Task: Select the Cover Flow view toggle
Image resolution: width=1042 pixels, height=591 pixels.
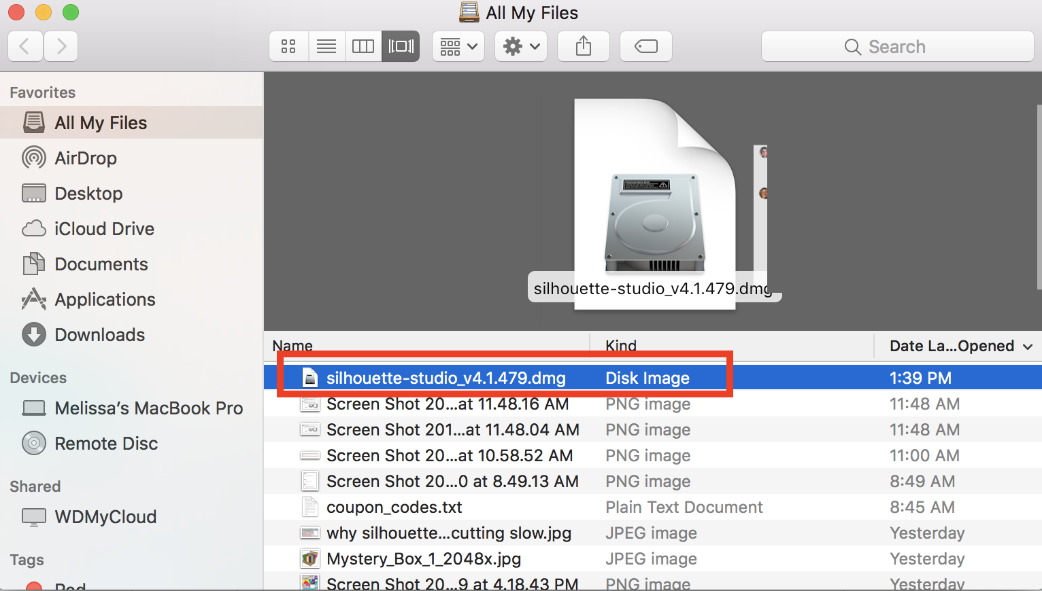Action: click(x=401, y=46)
